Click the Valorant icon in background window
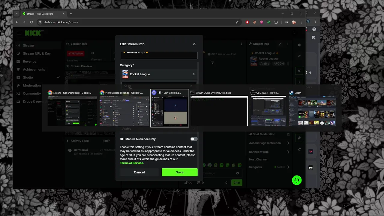Screen dimensions: 384x216 point(311,151)
